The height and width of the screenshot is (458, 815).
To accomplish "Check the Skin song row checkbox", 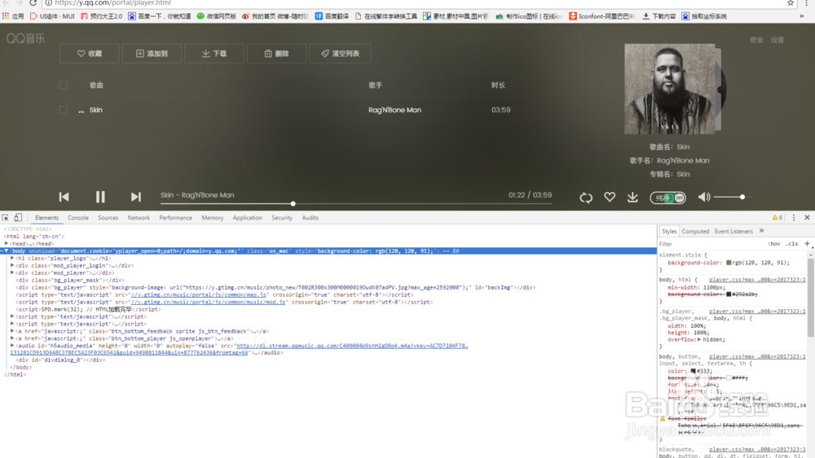I will point(64,110).
